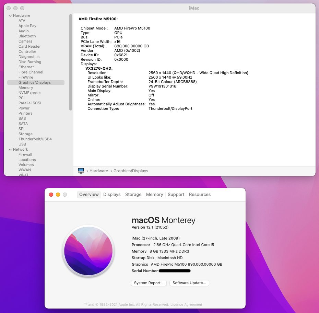Click the System Information window title iMac
Viewport: 319px width, 313px height.
(194, 8)
